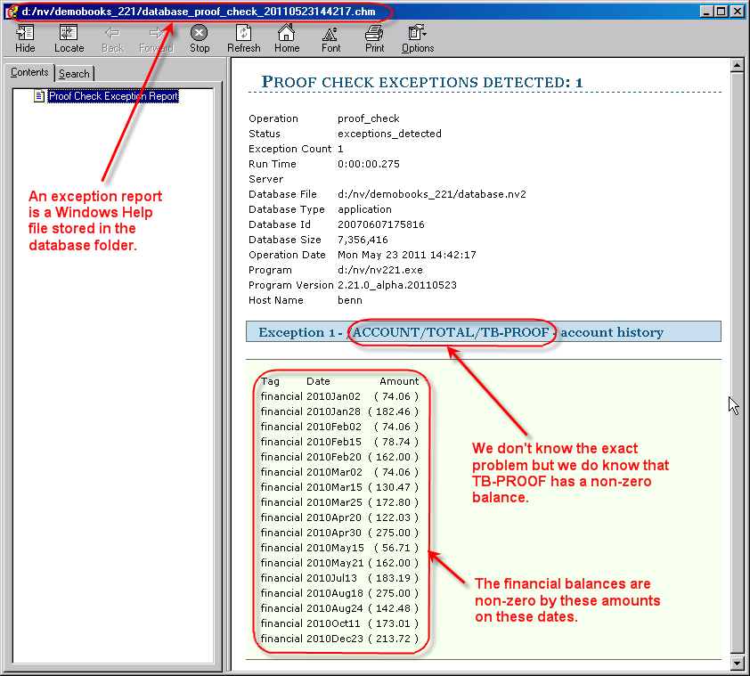
Task: Open the Options menu
Action: 418,38
